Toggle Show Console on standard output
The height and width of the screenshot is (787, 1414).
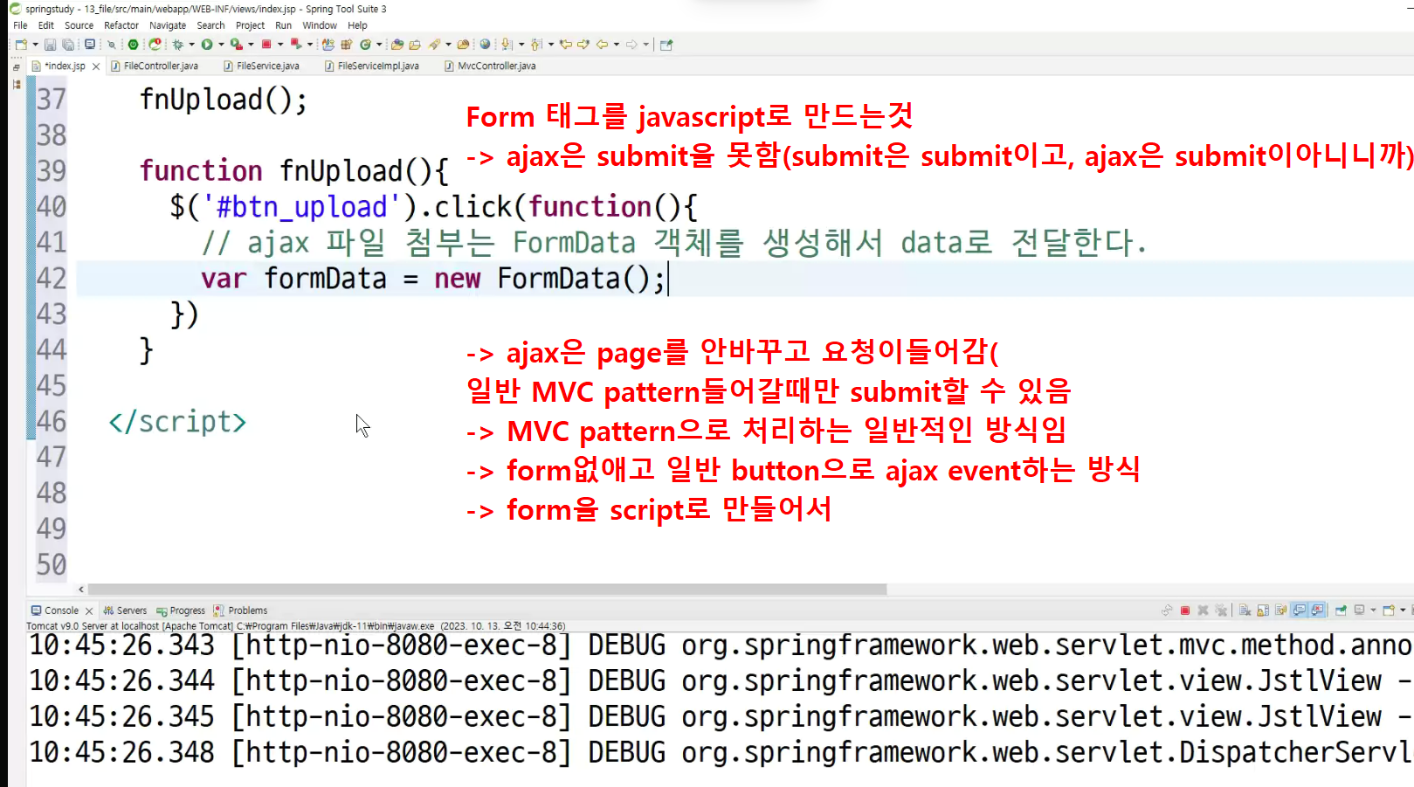(x=1300, y=611)
